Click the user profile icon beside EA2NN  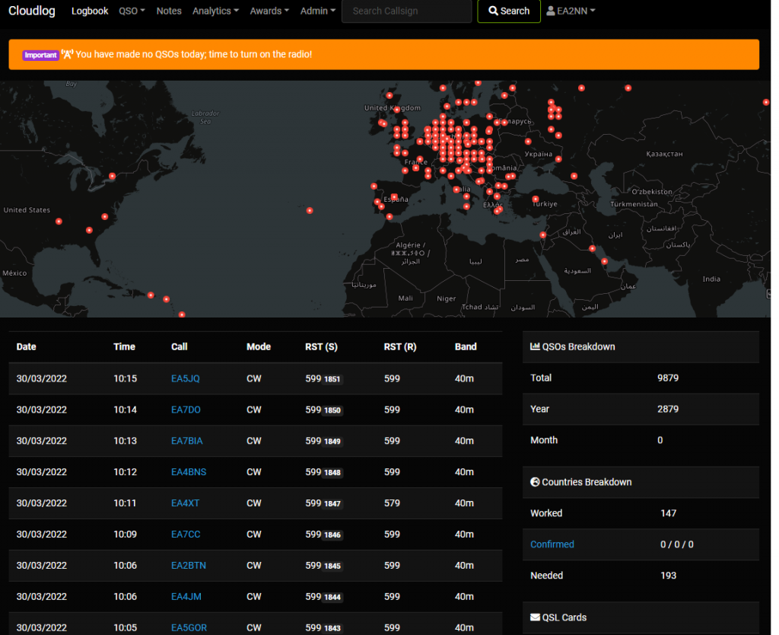pyautogui.click(x=551, y=11)
